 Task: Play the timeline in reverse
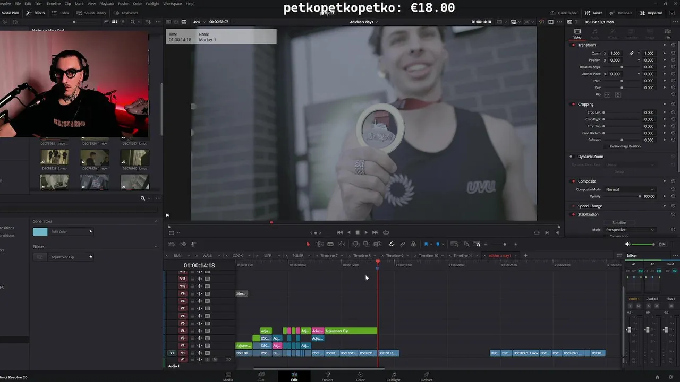pyautogui.click(x=348, y=232)
